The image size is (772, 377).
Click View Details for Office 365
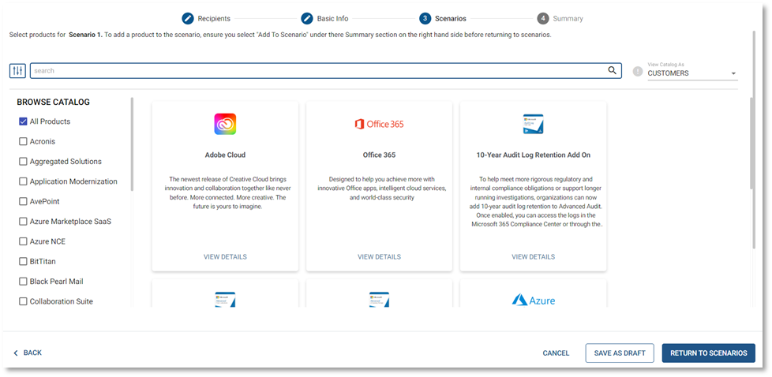coord(379,257)
